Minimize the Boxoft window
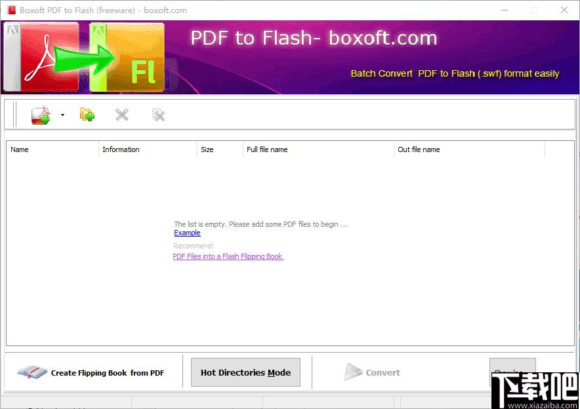The width and height of the screenshot is (580, 409). pos(505,10)
